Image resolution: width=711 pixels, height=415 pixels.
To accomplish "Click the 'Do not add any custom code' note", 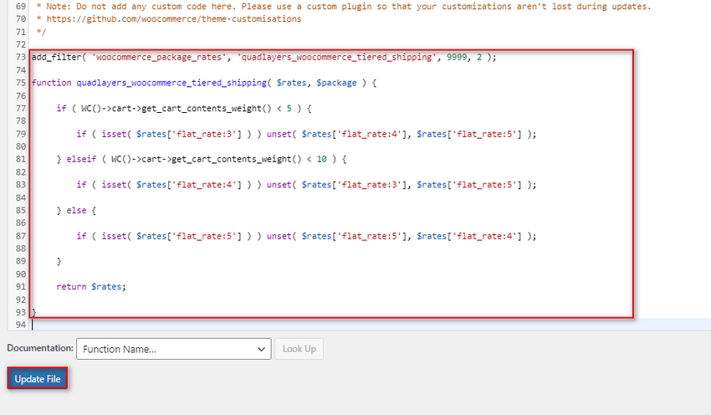I will [343, 7].
